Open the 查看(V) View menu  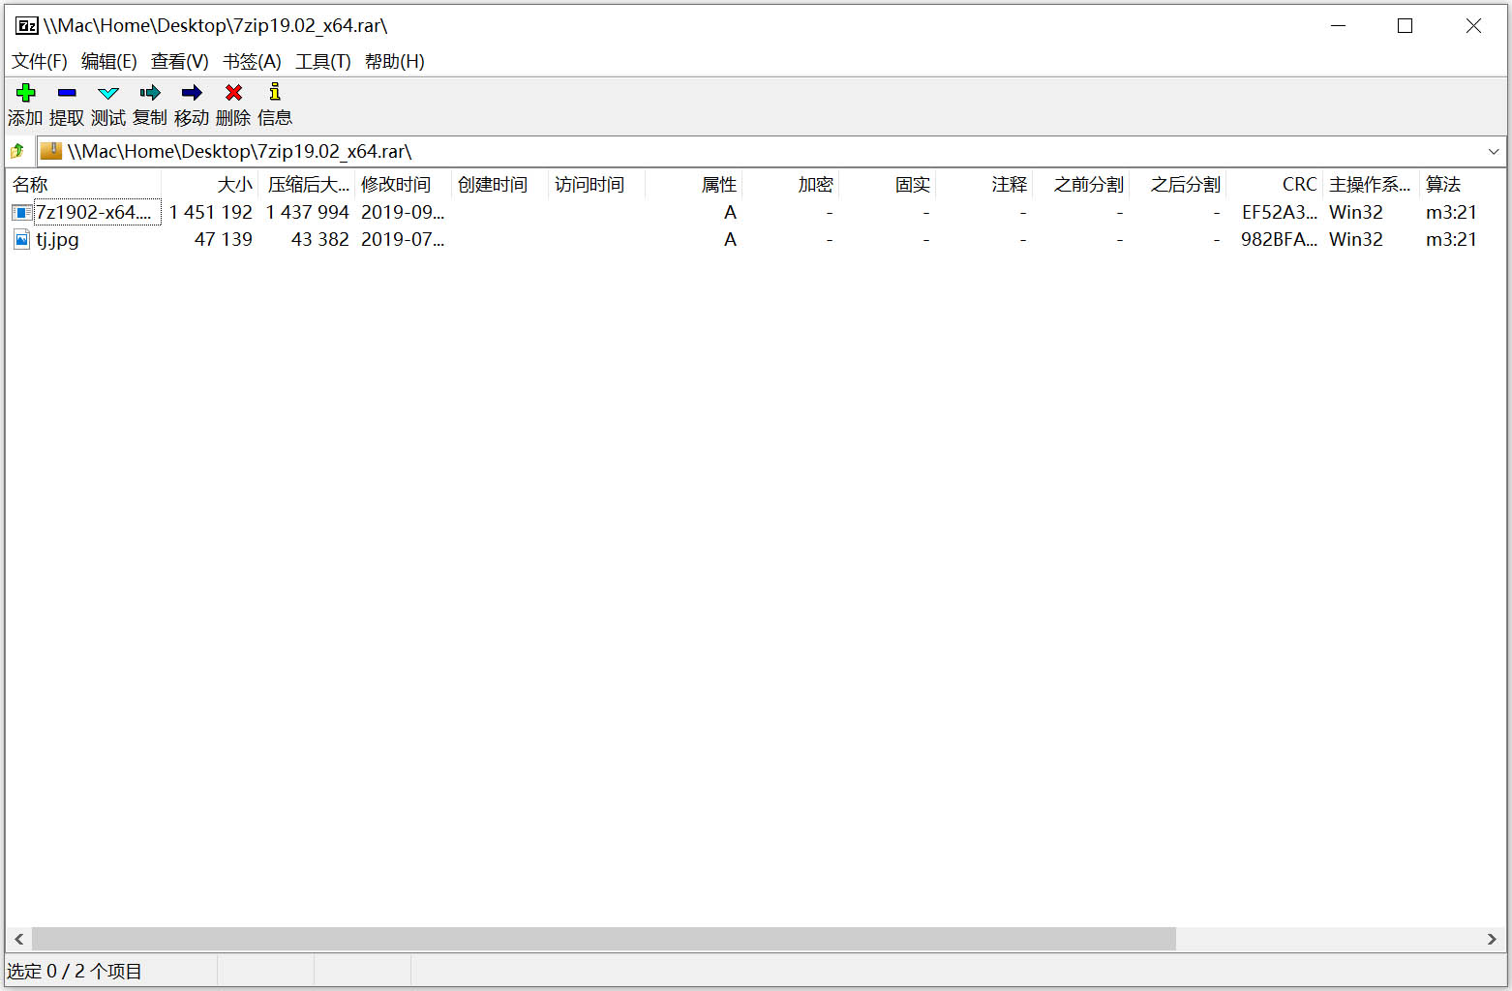point(180,62)
